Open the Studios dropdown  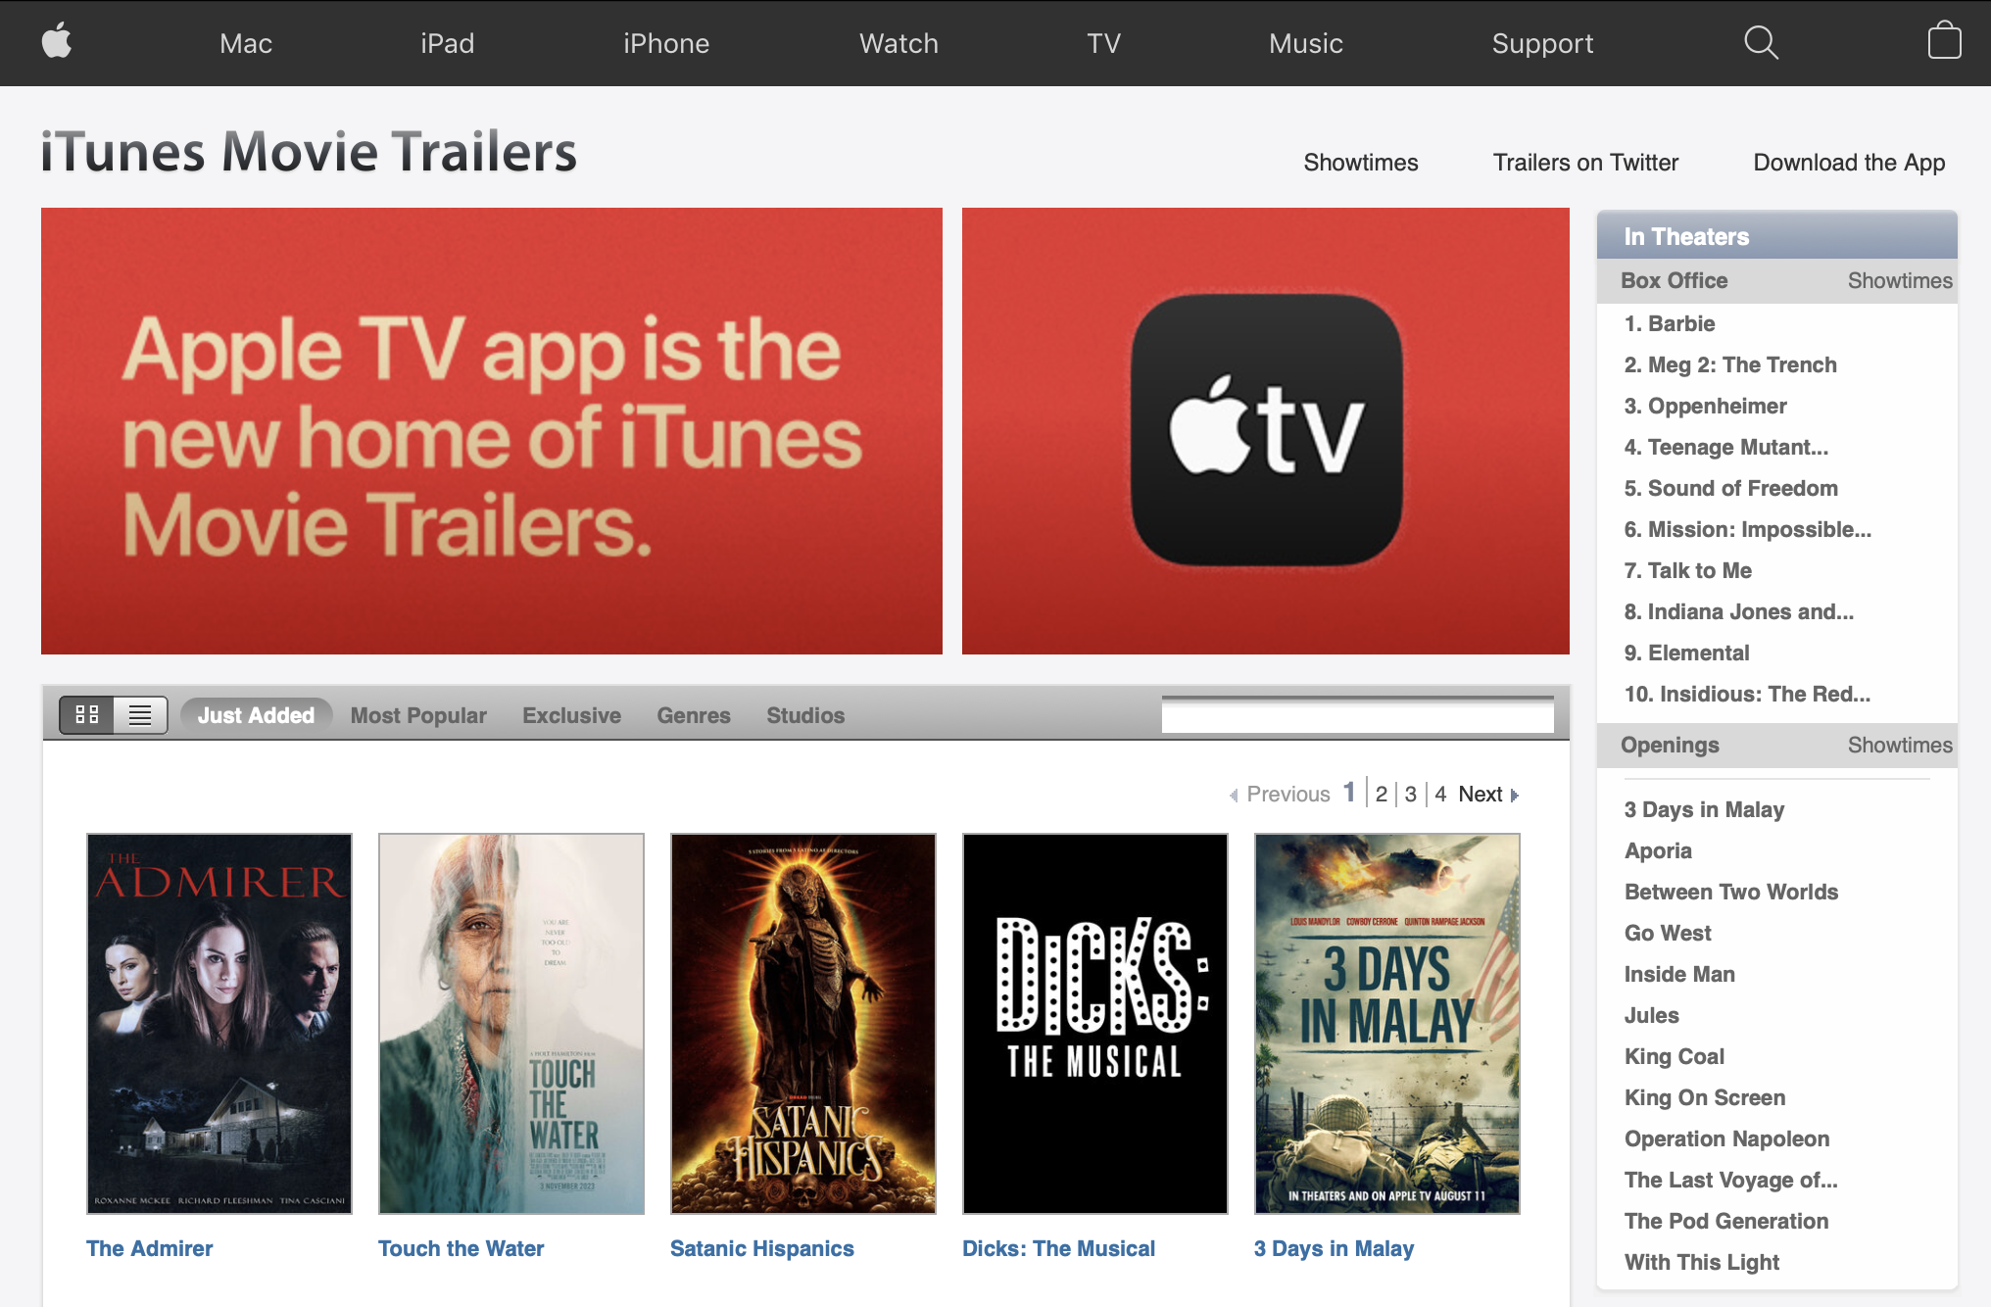(x=805, y=715)
